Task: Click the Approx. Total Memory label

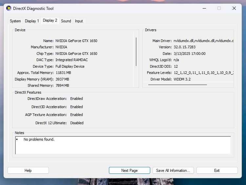Action: point(35,73)
